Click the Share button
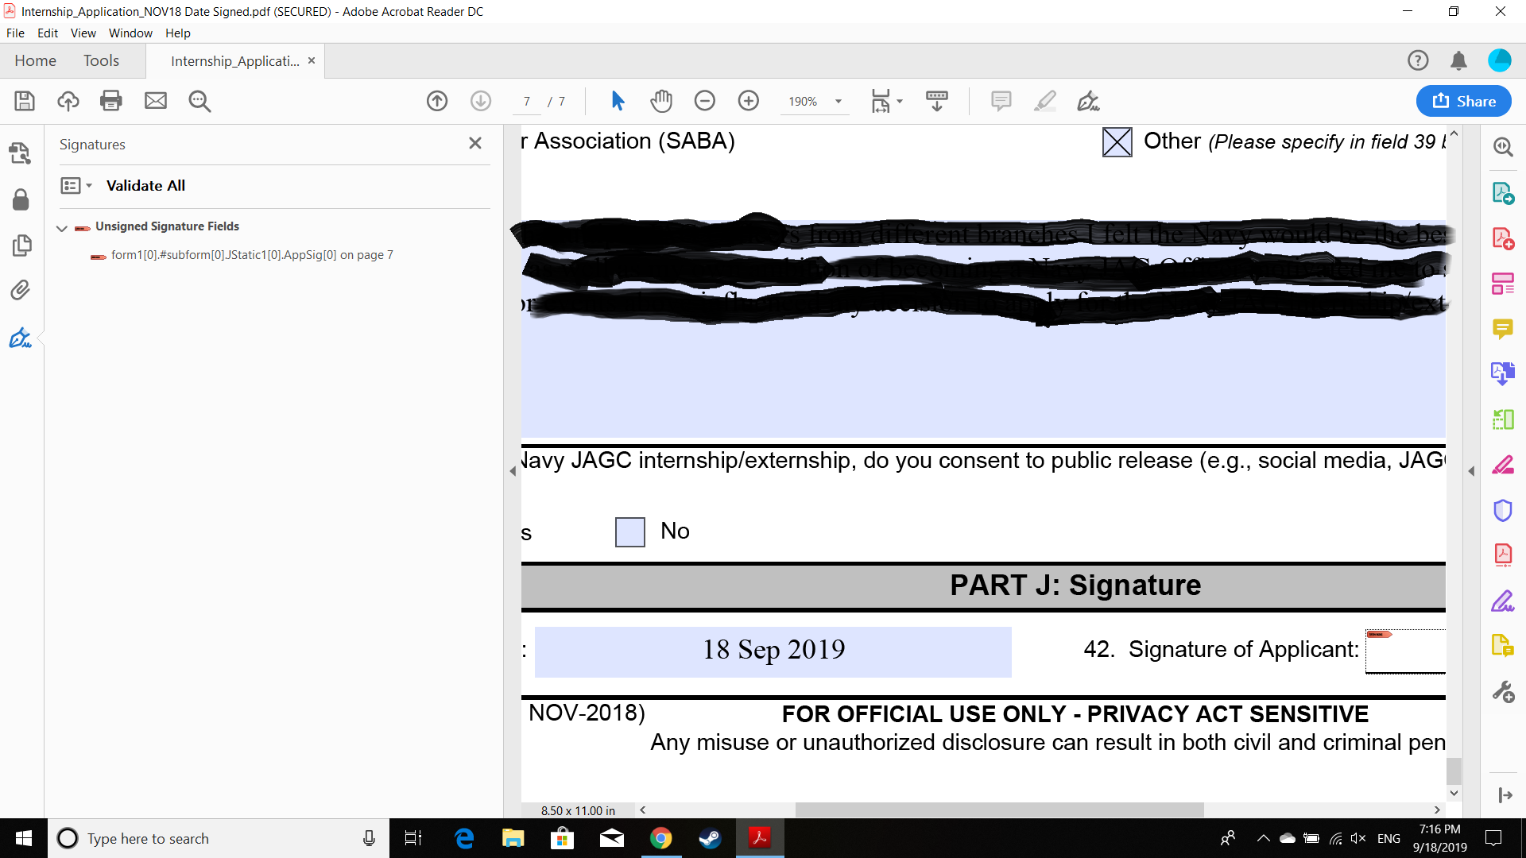Viewport: 1526px width, 858px height. pyautogui.click(x=1463, y=101)
